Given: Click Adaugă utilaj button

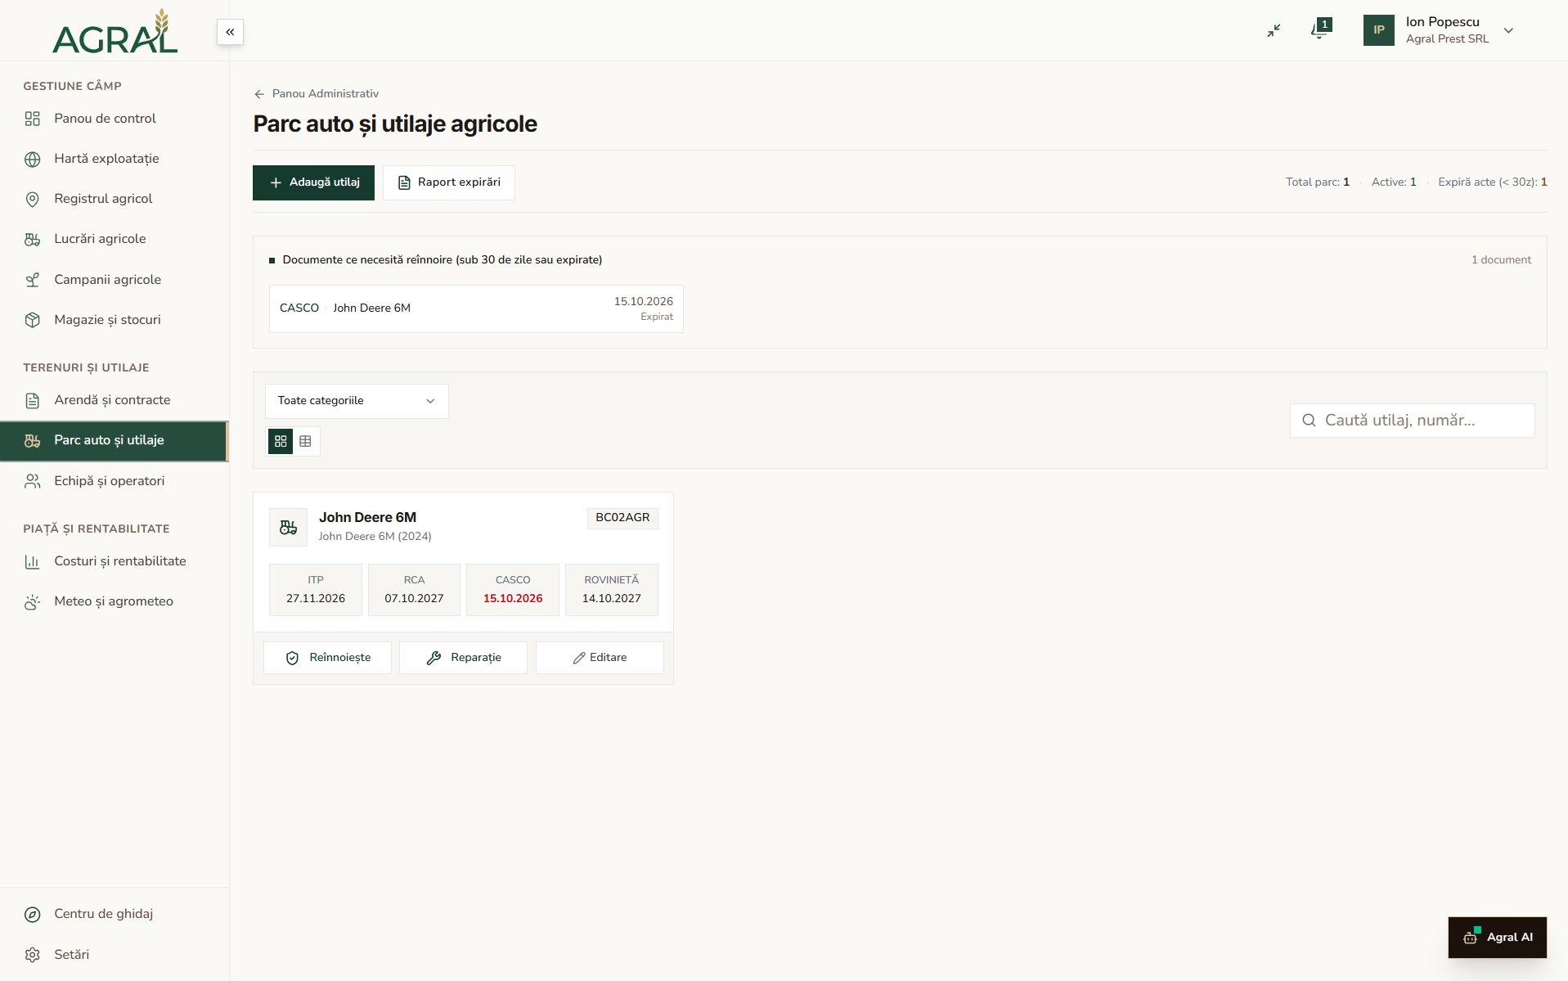Looking at the screenshot, I should coord(313,182).
